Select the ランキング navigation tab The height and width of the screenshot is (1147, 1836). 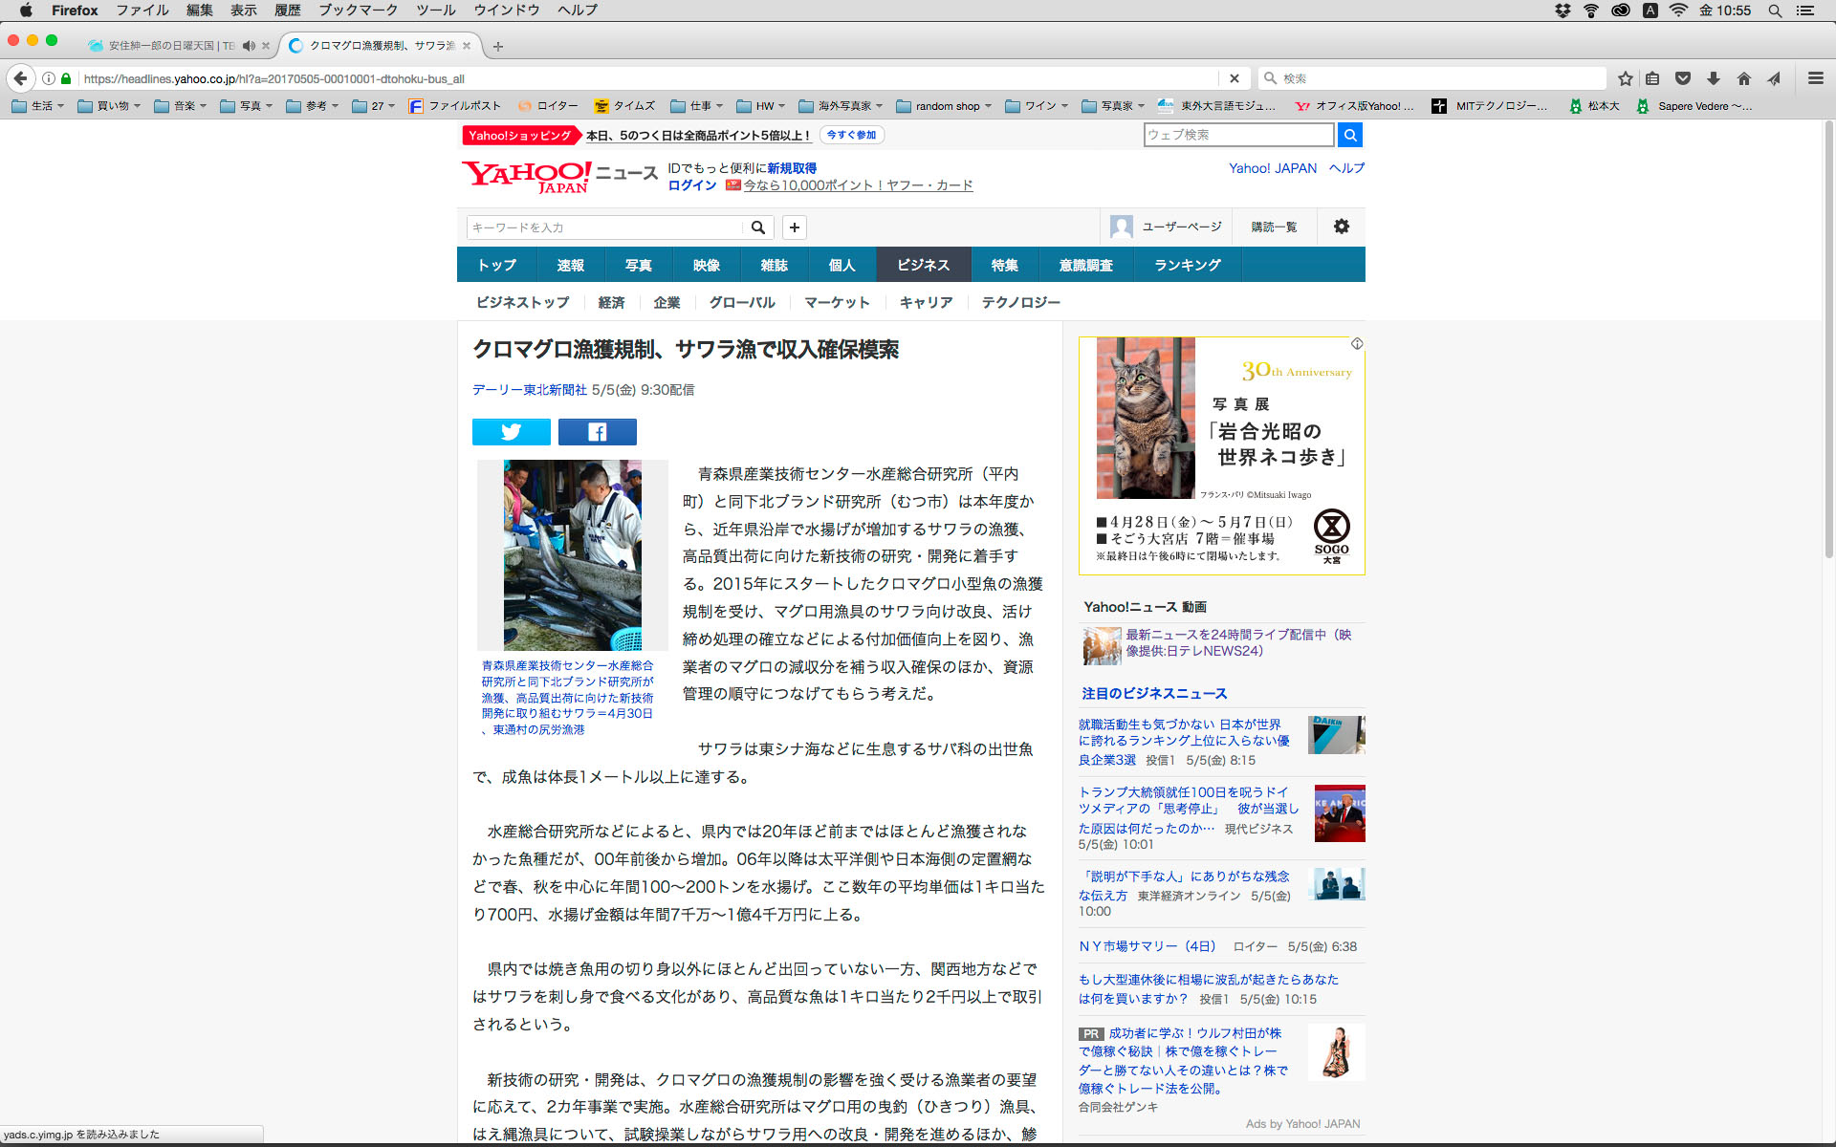coord(1187,265)
